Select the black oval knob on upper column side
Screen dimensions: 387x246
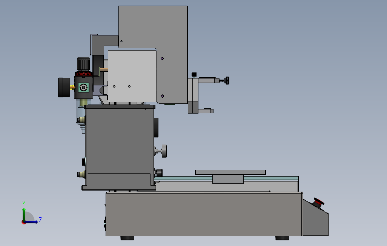(156, 128)
